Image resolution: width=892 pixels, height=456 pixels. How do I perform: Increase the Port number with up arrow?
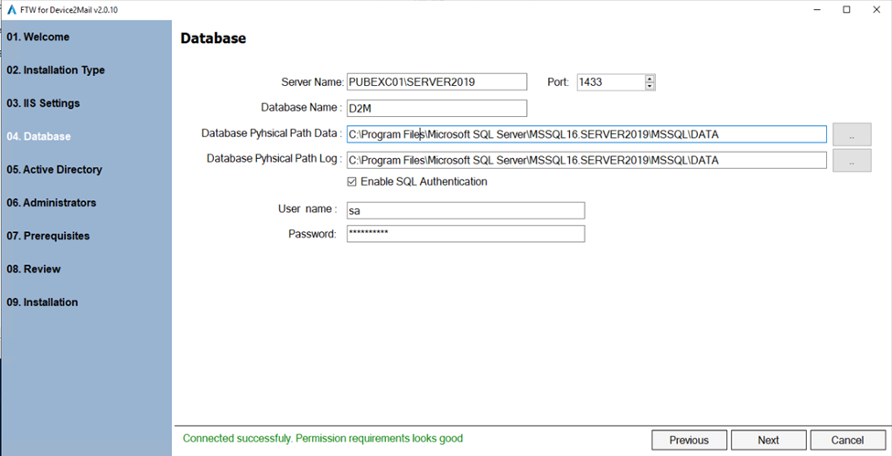coord(650,79)
